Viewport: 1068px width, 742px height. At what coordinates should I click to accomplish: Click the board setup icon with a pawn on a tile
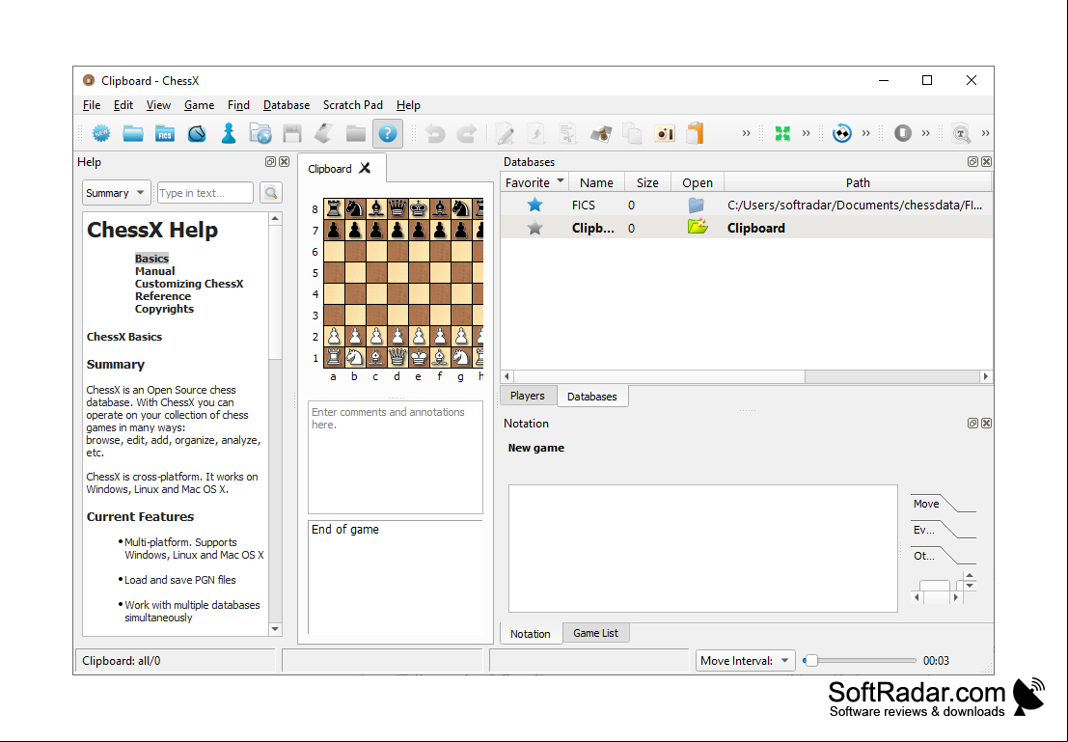click(x=600, y=133)
